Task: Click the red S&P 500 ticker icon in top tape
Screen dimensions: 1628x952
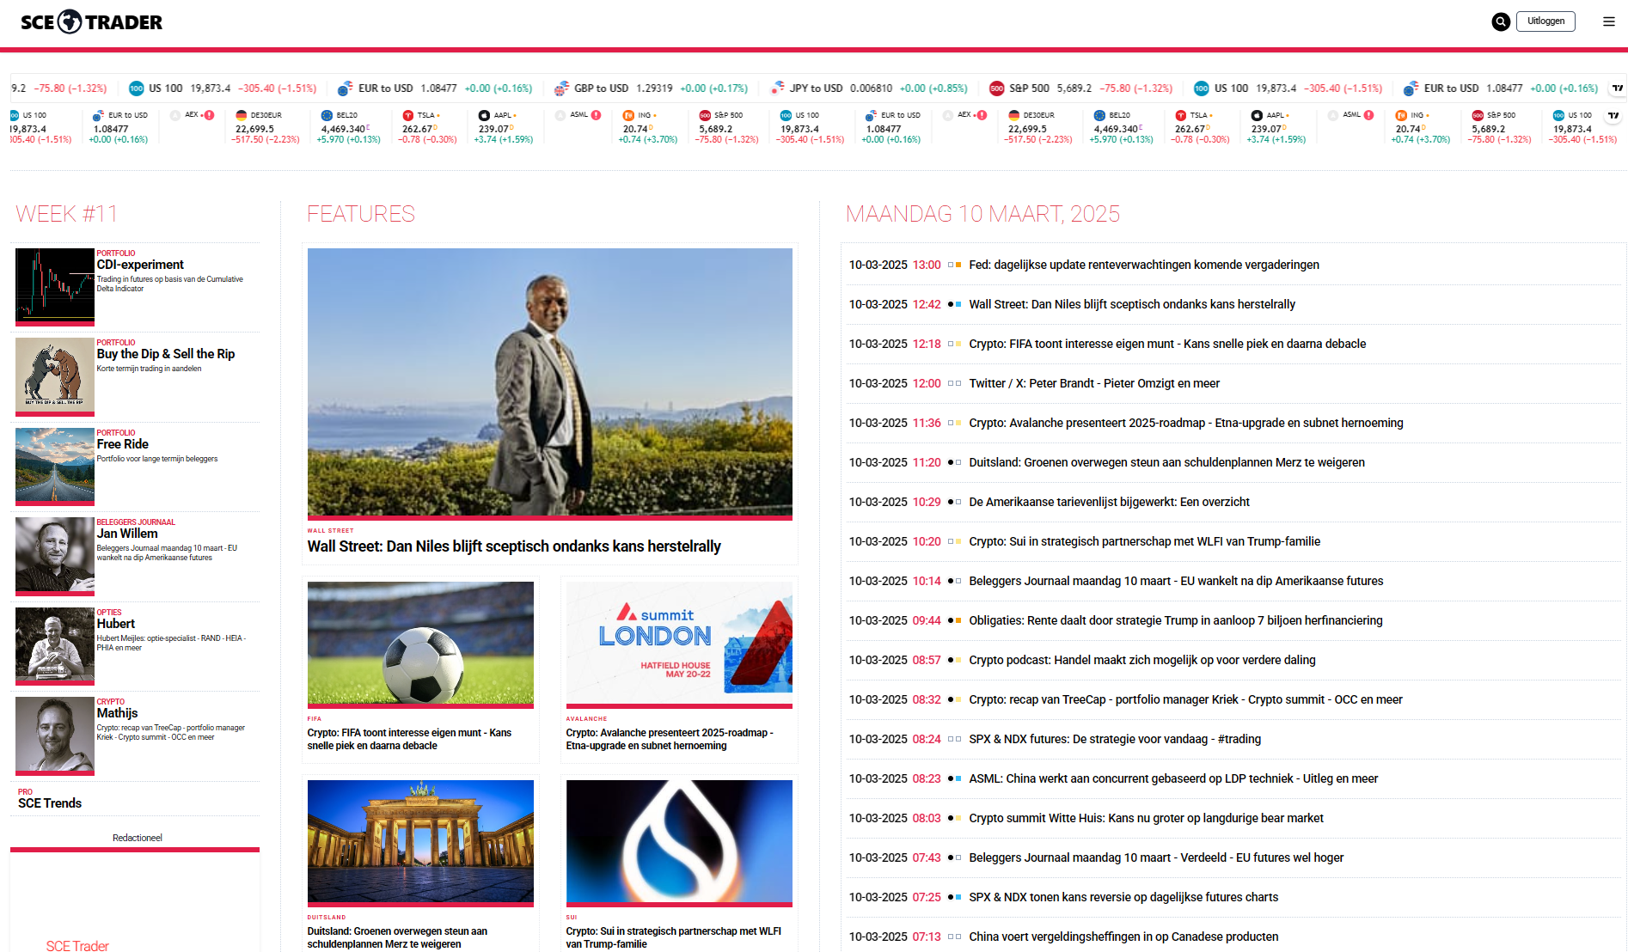Action: [x=997, y=88]
